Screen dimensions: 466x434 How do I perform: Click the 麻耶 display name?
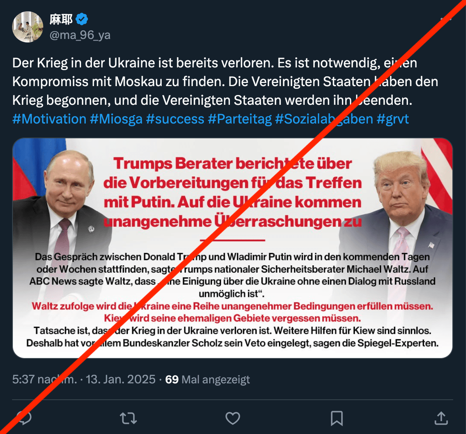(61, 19)
